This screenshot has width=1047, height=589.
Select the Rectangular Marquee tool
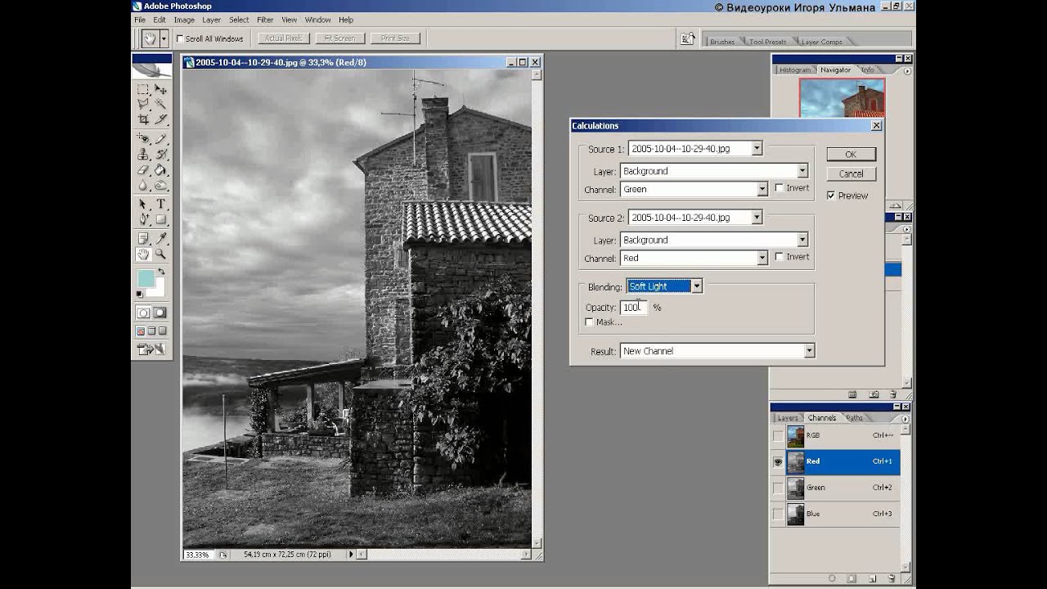(x=143, y=88)
